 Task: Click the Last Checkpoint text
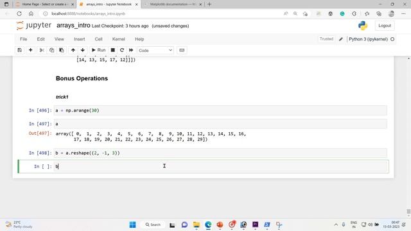pos(120,26)
